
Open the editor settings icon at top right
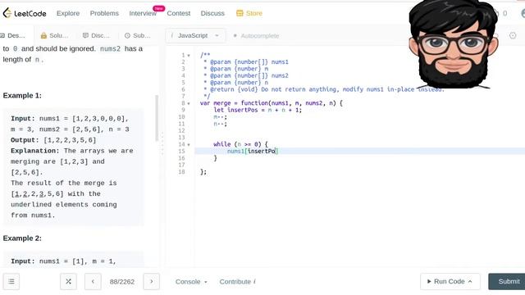(x=513, y=35)
